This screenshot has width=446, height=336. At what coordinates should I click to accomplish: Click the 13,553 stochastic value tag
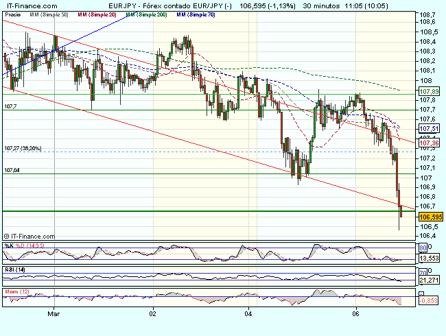tap(429, 259)
